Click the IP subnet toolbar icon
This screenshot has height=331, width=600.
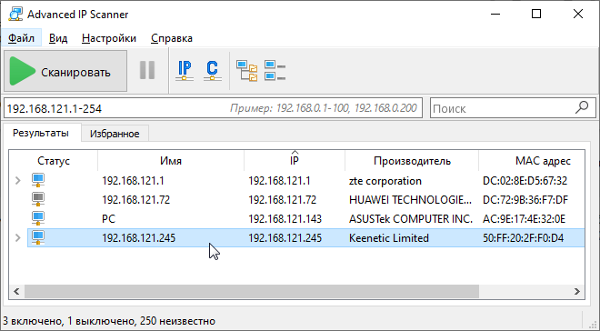pos(185,71)
